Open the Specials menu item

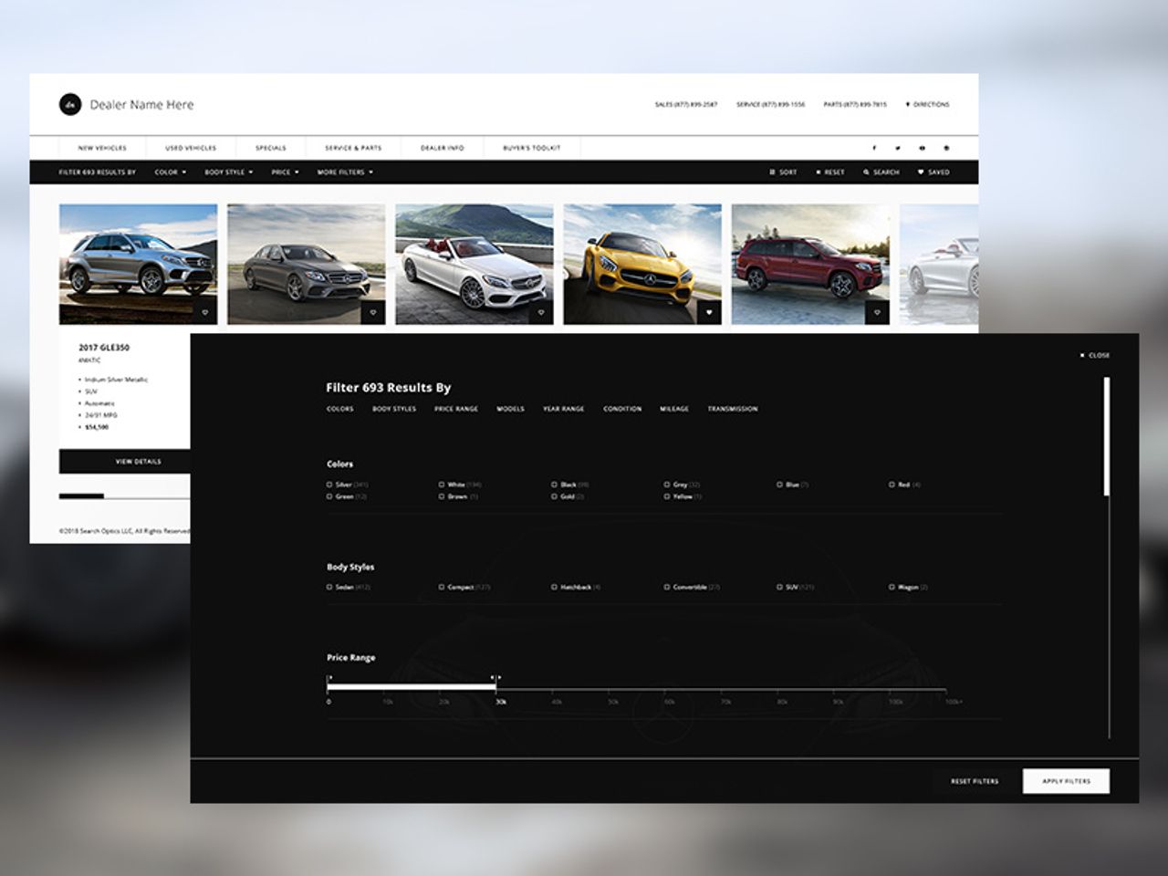[271, 148]
